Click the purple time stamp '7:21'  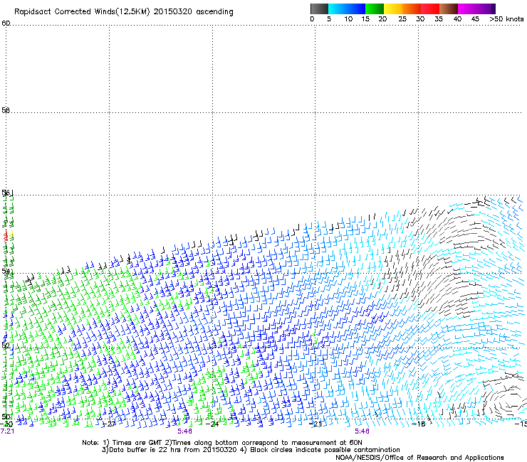point(7,431)
